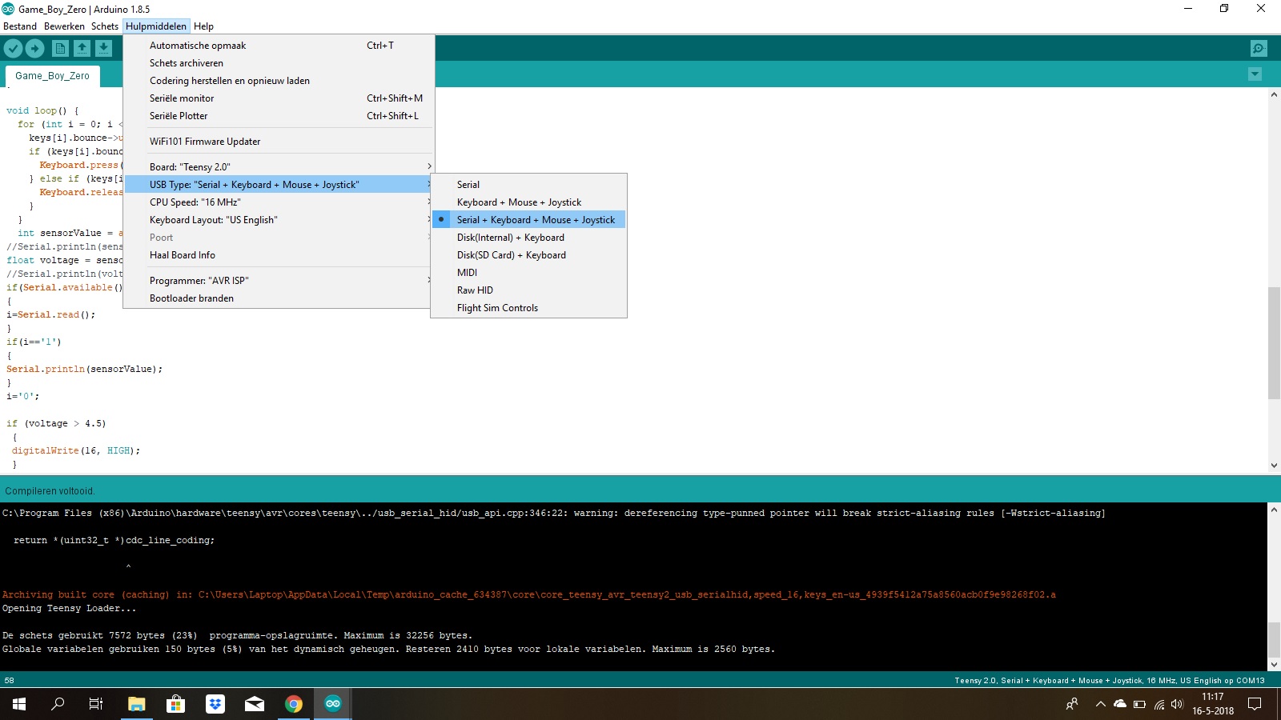This screenshot has width=1281, height=720.
Task: Select Disk(Internal) + Keyboard USB type
Action: coord(528,238)
